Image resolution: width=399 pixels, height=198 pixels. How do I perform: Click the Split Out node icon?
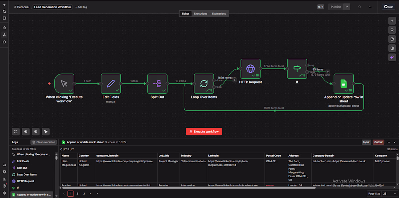(157, 84)
